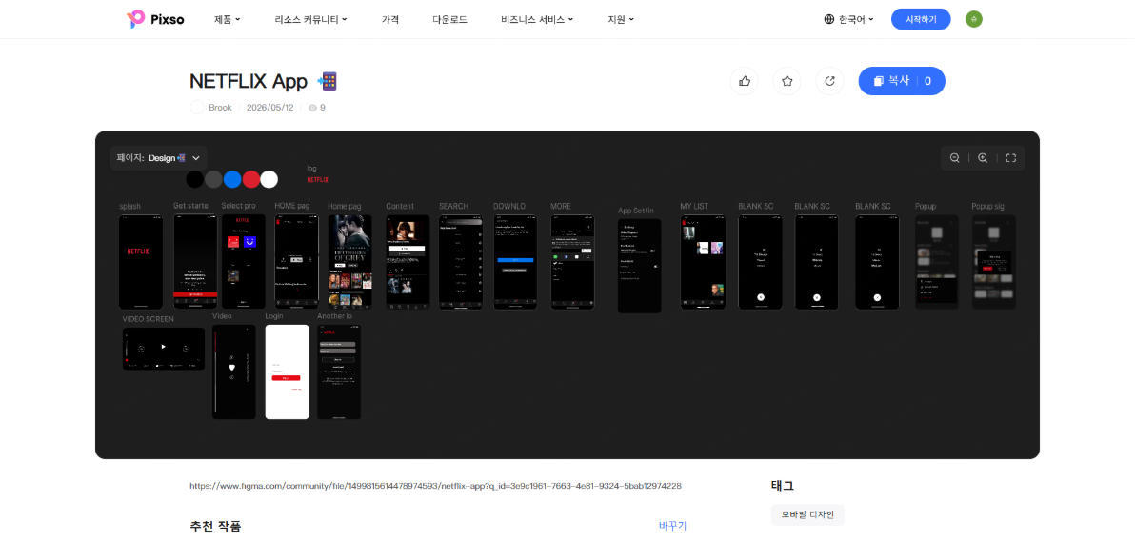Viewport: 1135px width, 543px height.
Task: Select the DOWNLOAD screen frame
Action: [515, 262]
